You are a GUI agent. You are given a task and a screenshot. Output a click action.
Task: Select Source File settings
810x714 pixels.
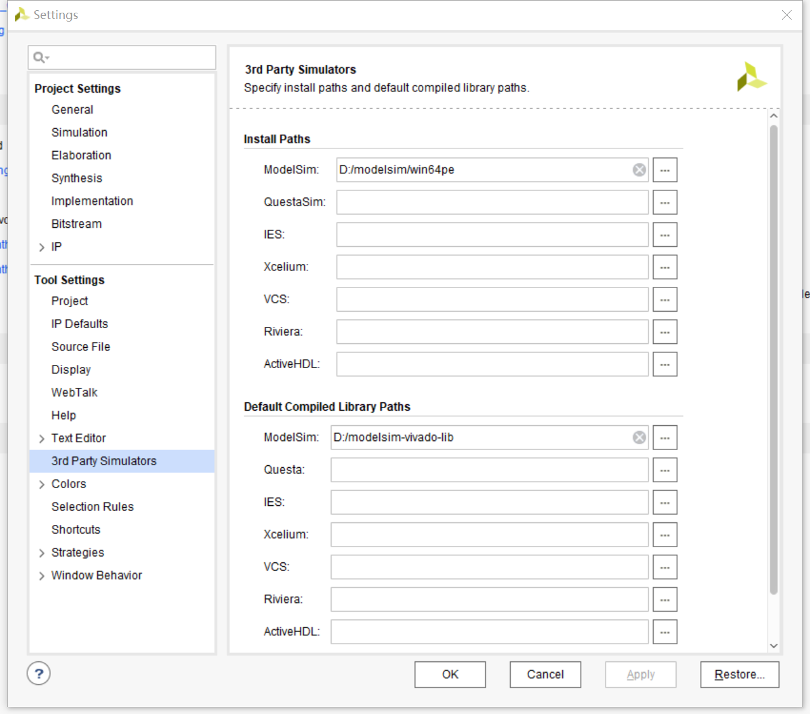coord(81,347)
